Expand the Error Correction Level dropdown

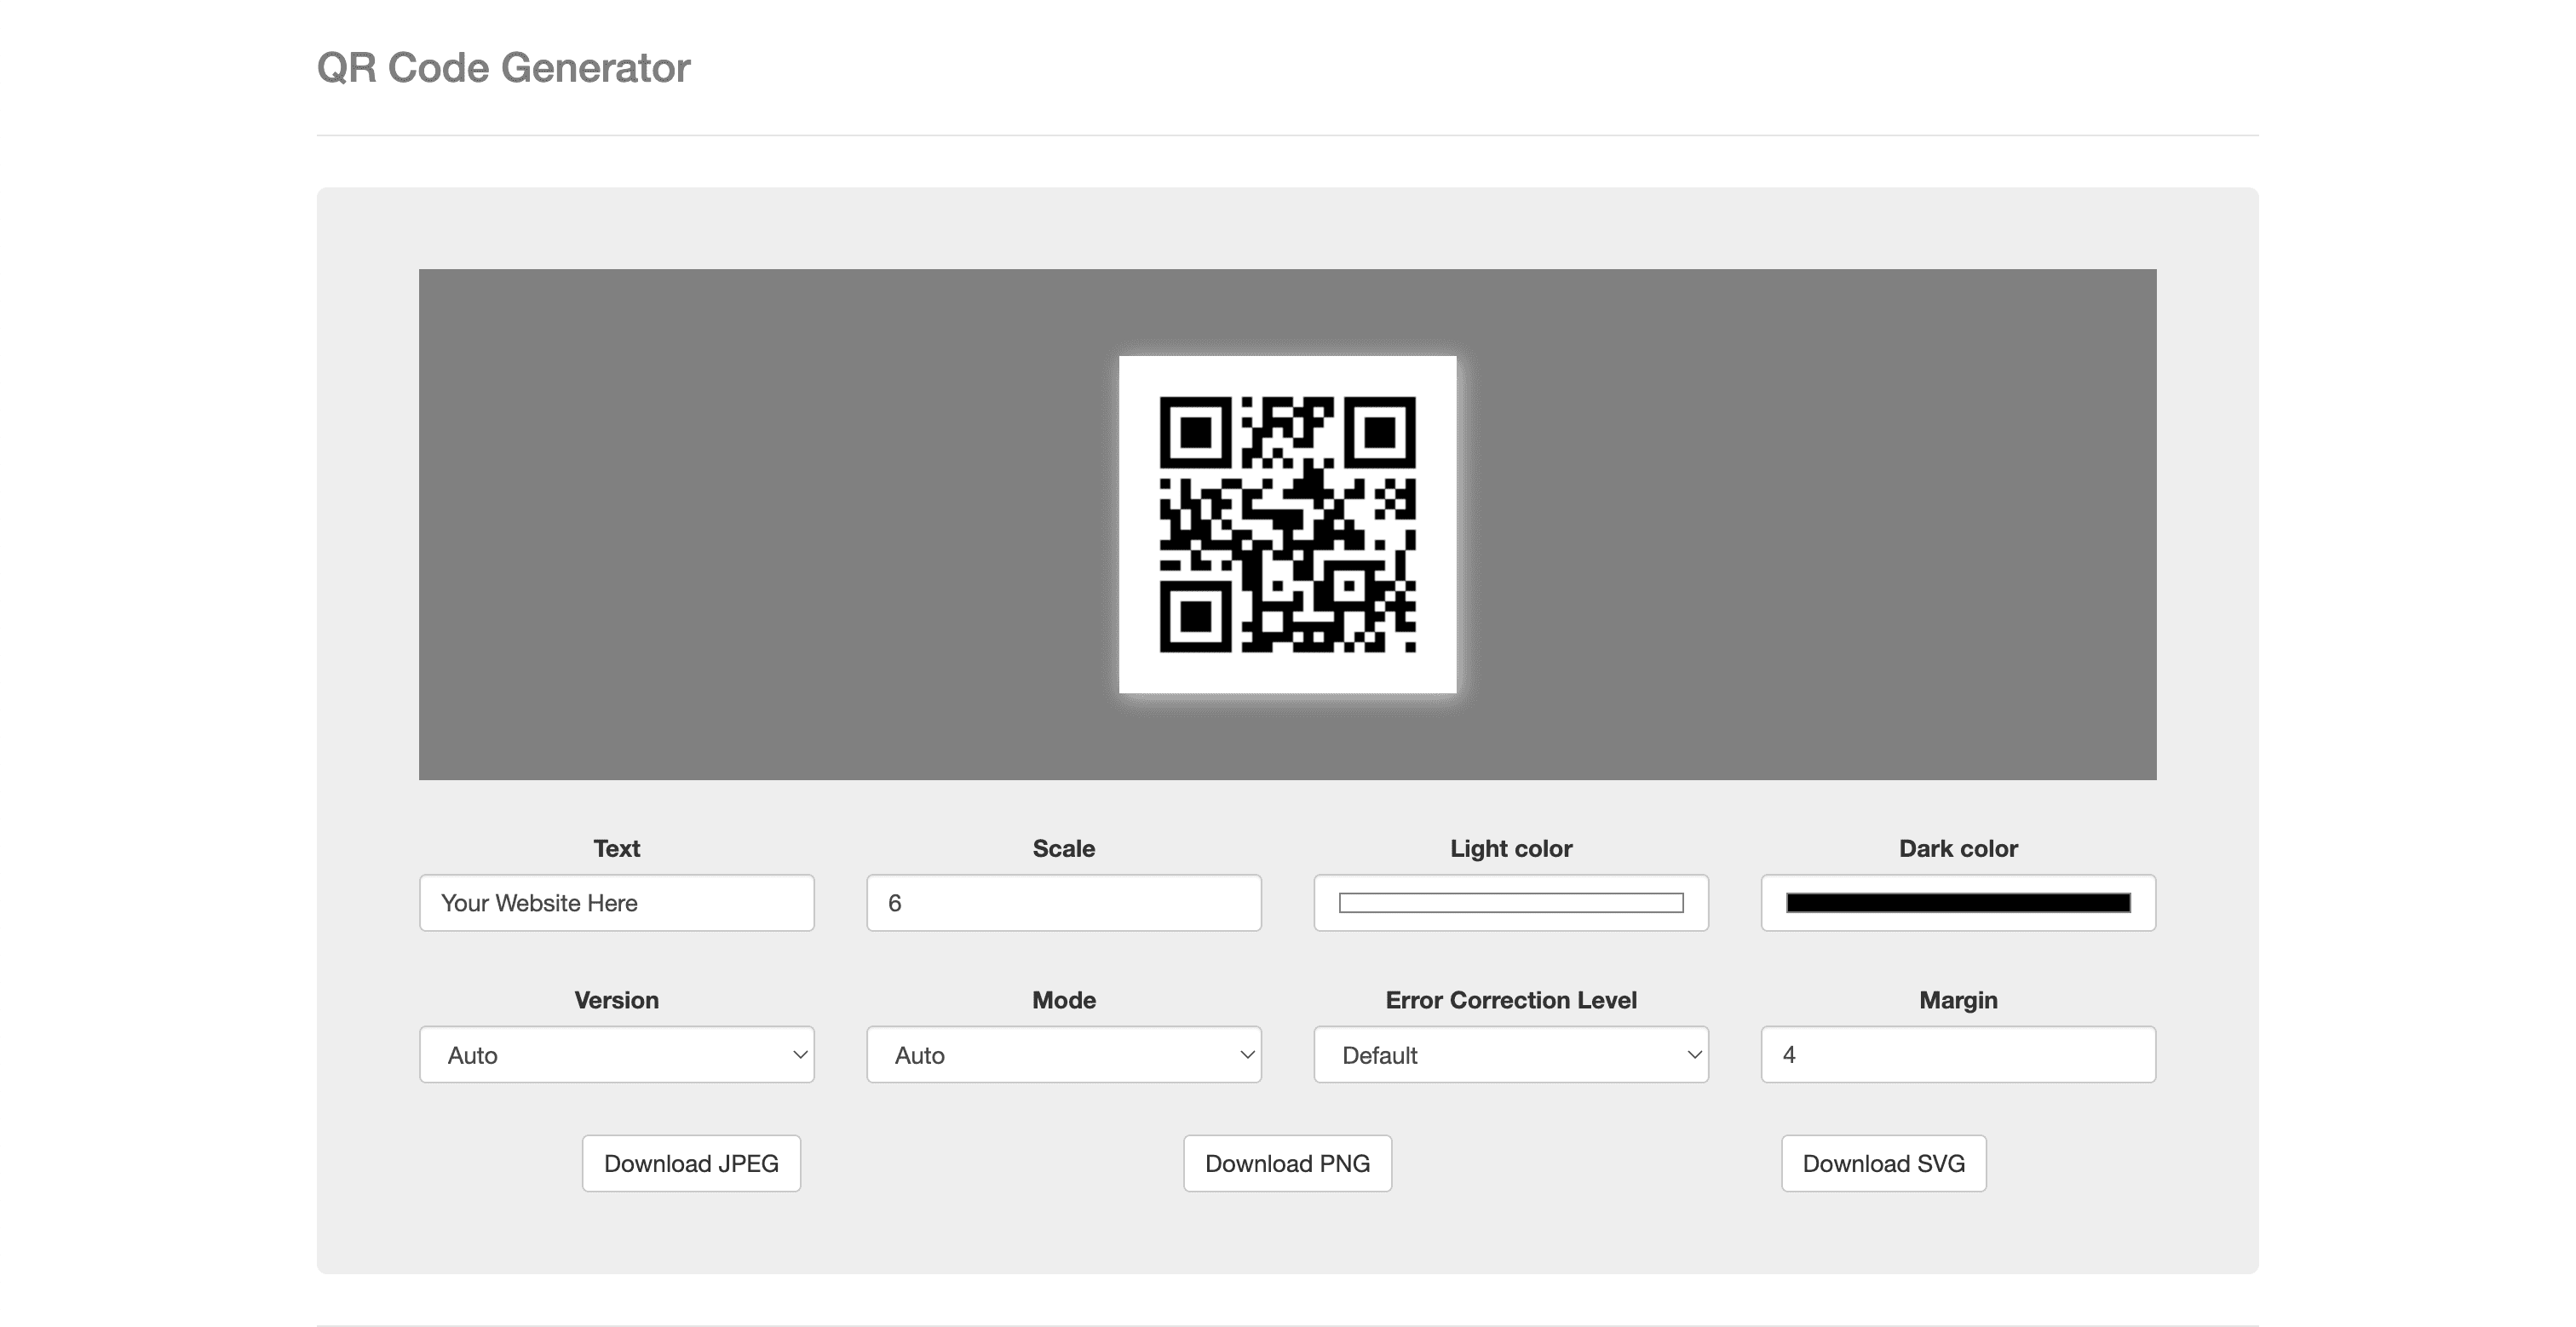1510,1054
